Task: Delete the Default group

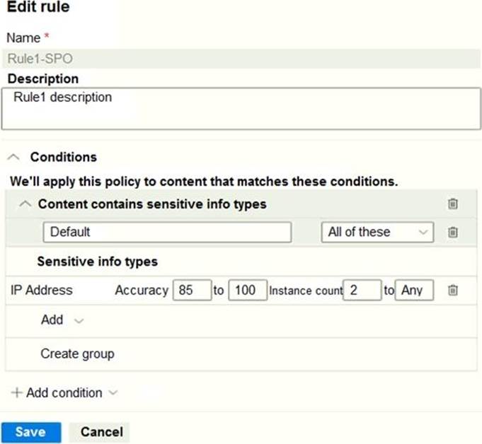Action: point(453,232)
